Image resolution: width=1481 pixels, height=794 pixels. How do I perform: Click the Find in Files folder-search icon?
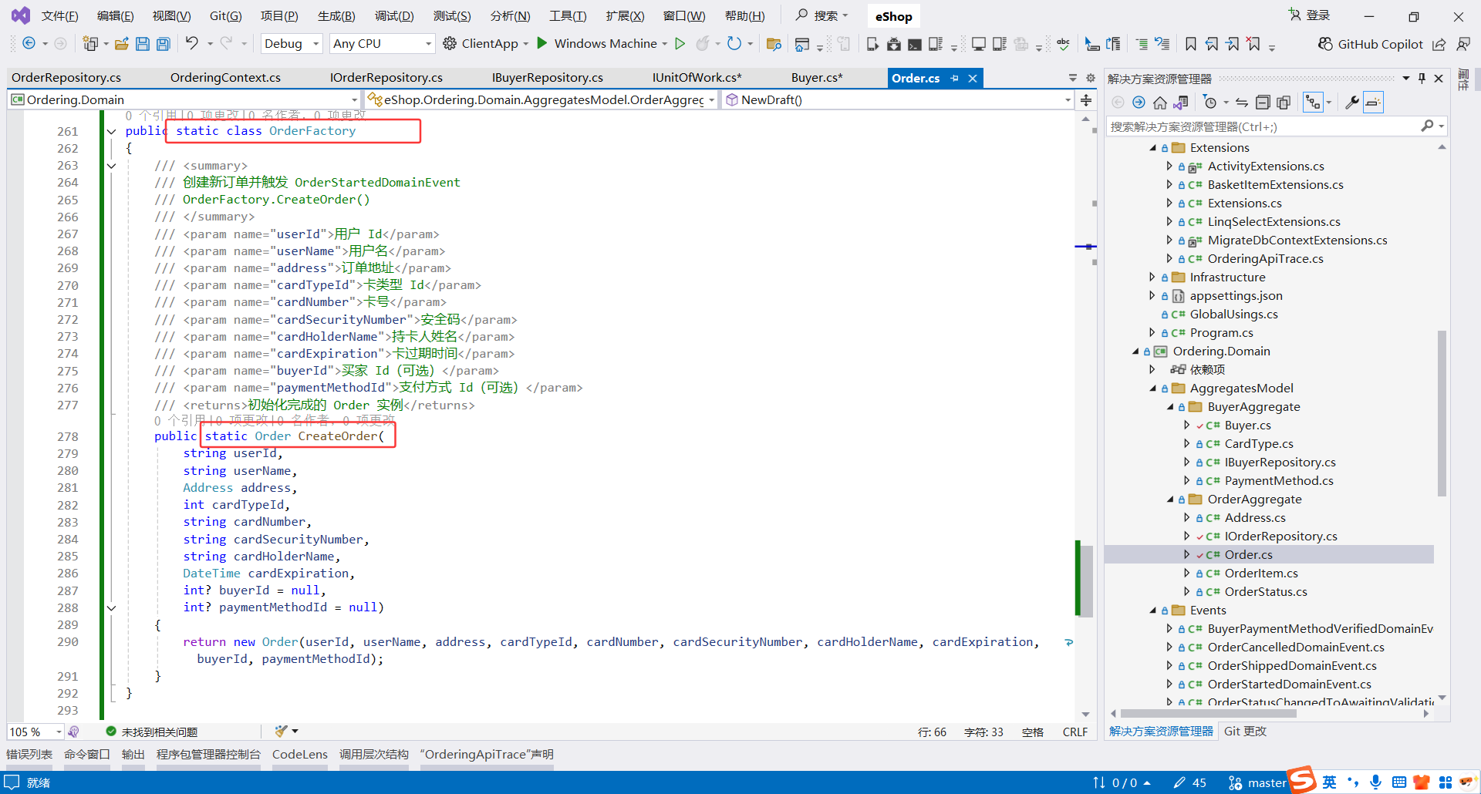tap(774, 44)
